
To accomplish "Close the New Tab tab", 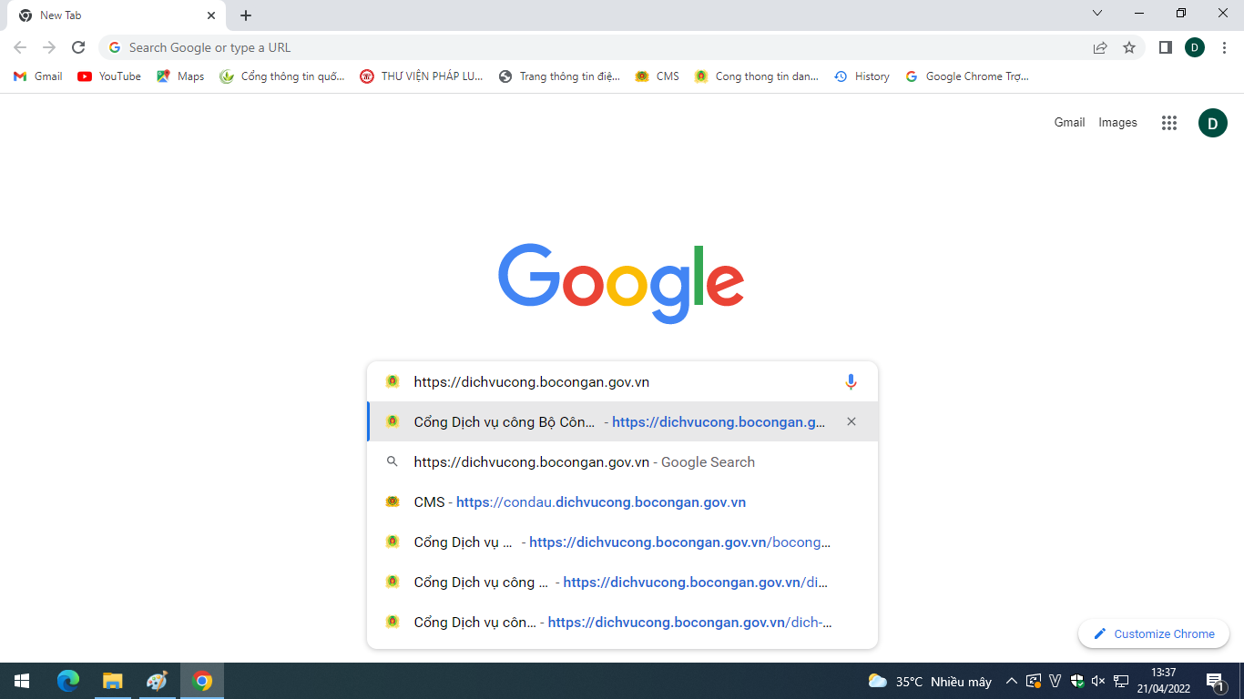I will pyautogui.click(x=211, y=15).
